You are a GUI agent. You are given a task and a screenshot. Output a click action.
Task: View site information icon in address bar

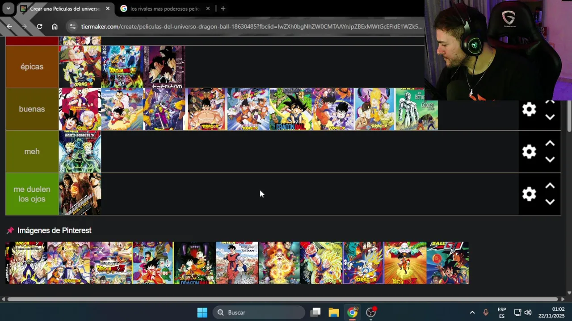(x=73, y=27)
